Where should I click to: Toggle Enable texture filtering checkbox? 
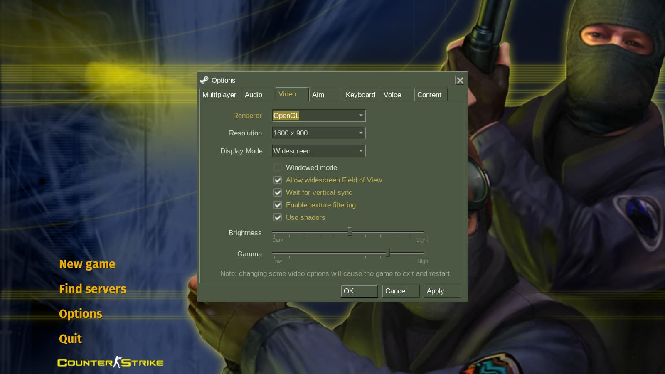click(x=278, y=205)
